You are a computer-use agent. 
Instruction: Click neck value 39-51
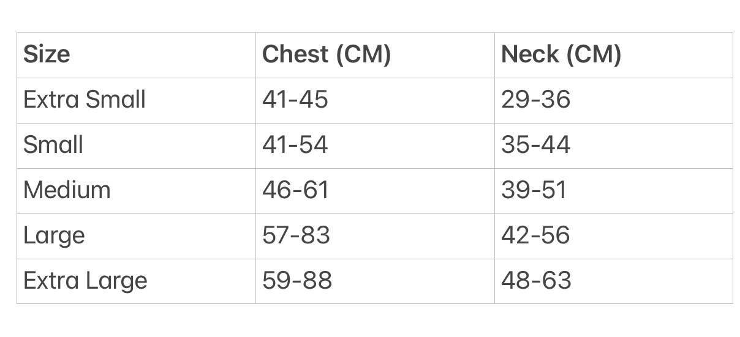click(534, 190)
